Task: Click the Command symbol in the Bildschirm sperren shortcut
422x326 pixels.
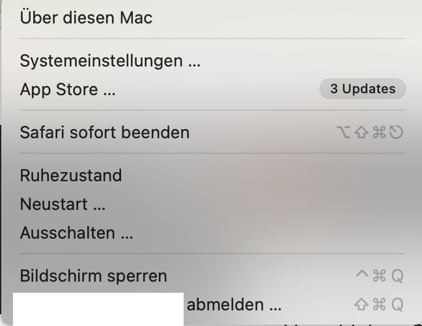Action: coord(379,276)
